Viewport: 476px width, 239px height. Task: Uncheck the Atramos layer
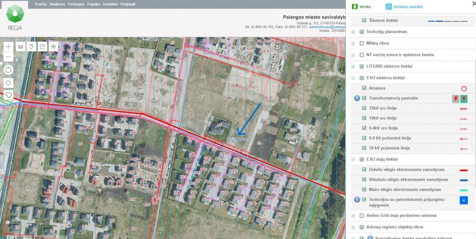tap(365, 88)
